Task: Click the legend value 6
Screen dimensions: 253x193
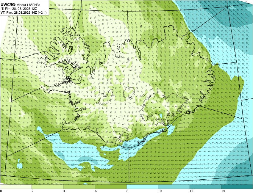Action: click(96, 191)
